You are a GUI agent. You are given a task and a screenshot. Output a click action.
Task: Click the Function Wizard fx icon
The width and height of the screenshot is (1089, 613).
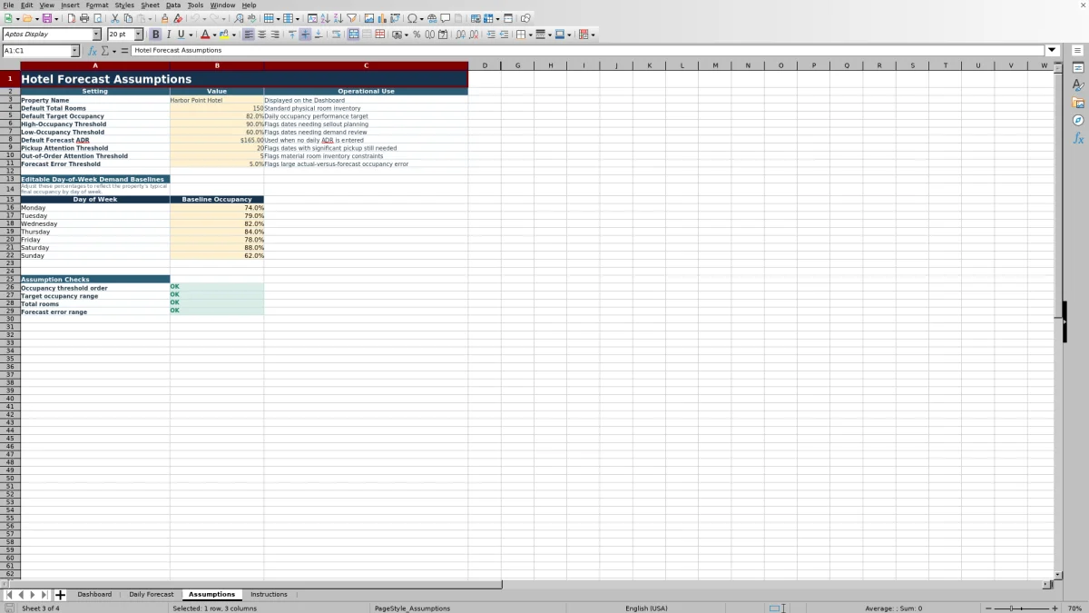coord(92,51)
